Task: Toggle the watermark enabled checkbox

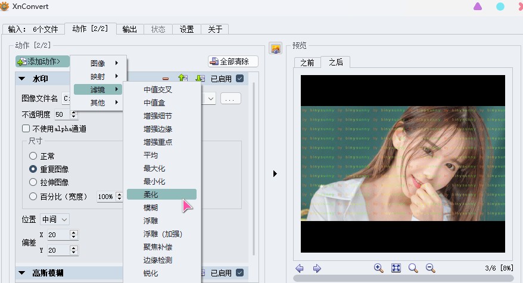Action: tap(239, 79)
